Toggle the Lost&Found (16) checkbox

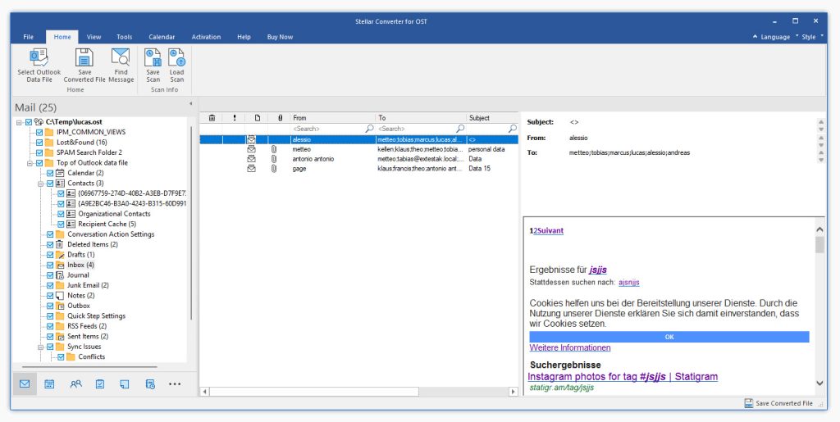pos(39,143)
